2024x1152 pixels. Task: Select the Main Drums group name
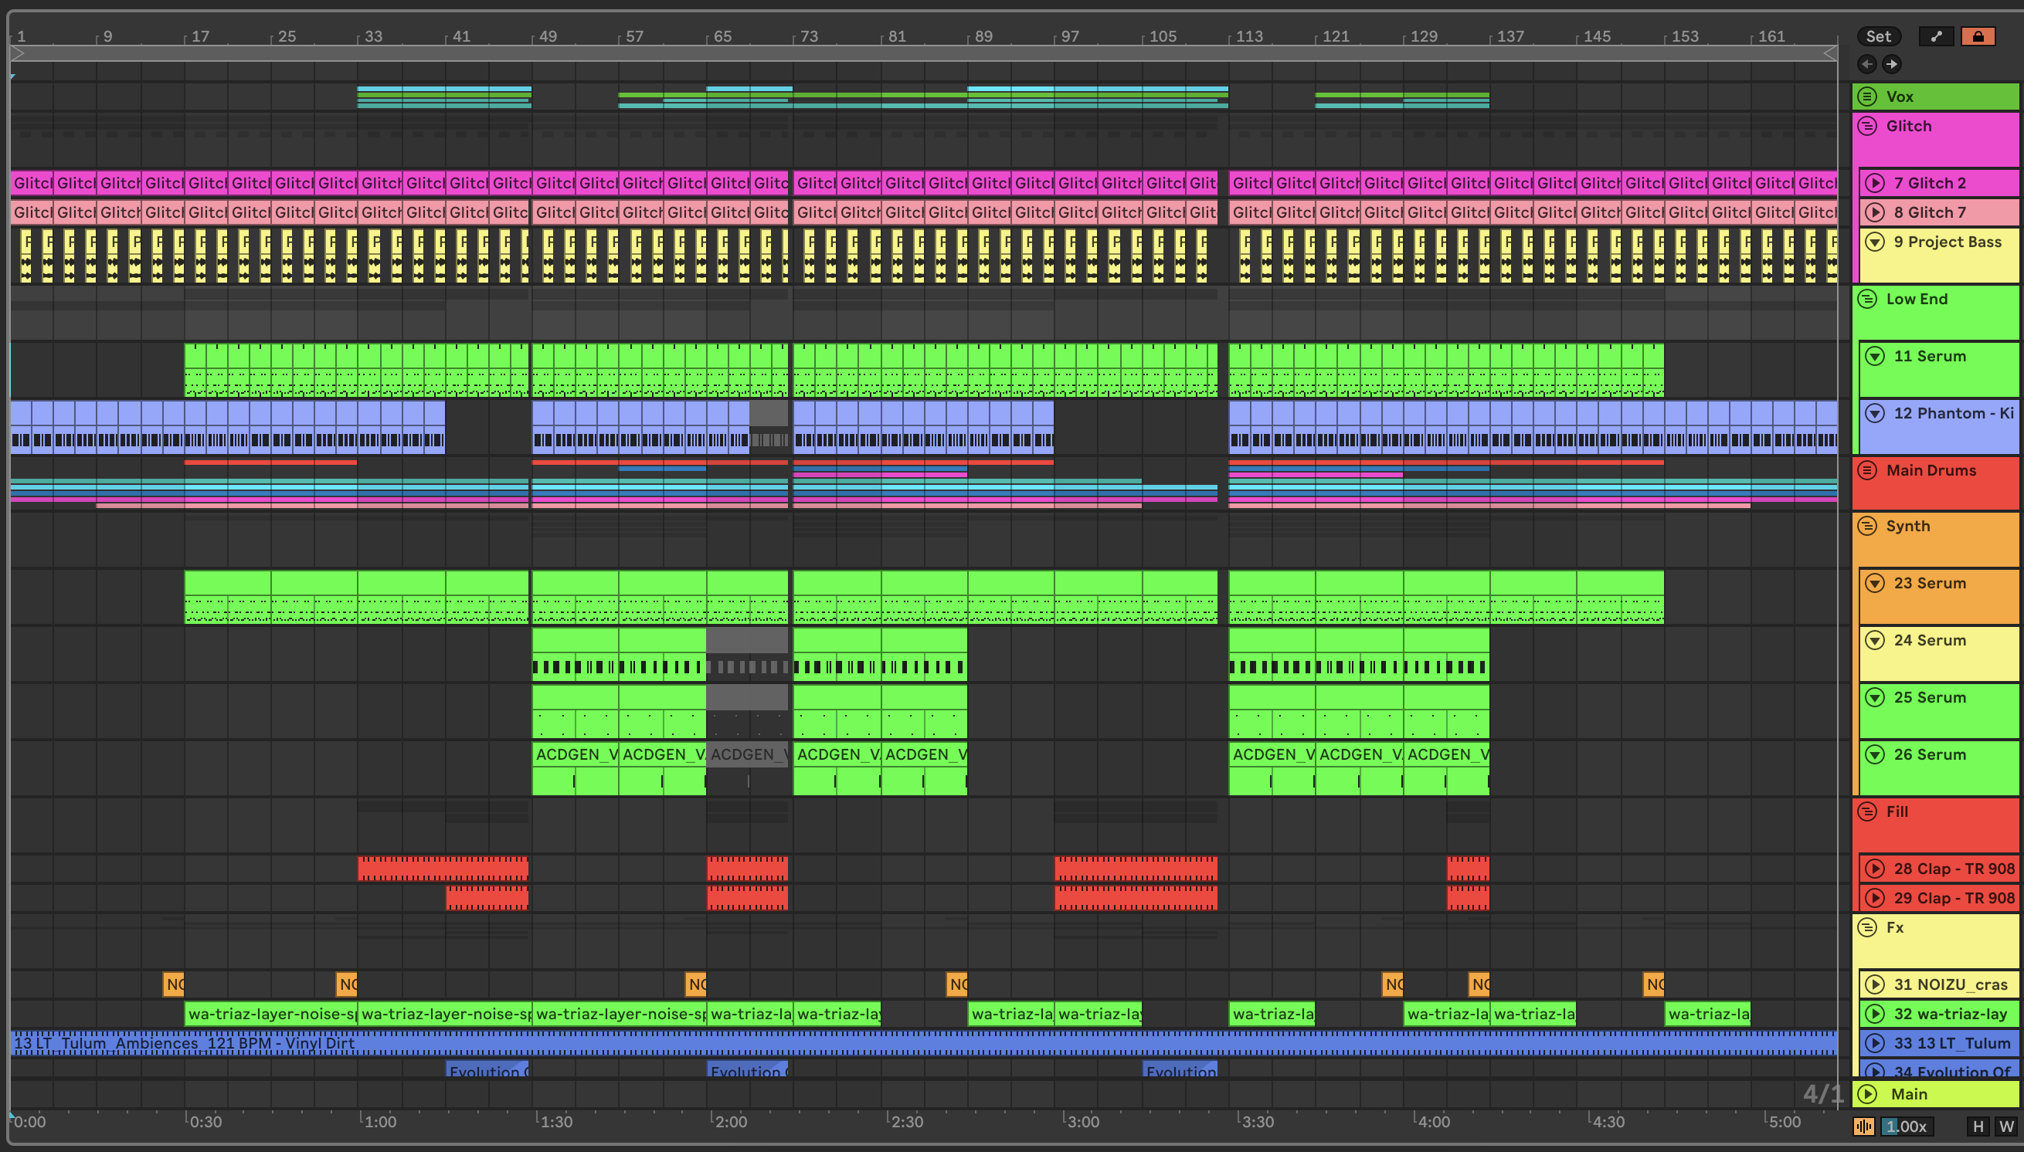pyautogui.click(x=1931, y=470)
